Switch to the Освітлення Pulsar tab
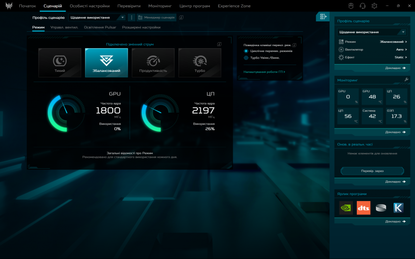 tap(100, 27)
